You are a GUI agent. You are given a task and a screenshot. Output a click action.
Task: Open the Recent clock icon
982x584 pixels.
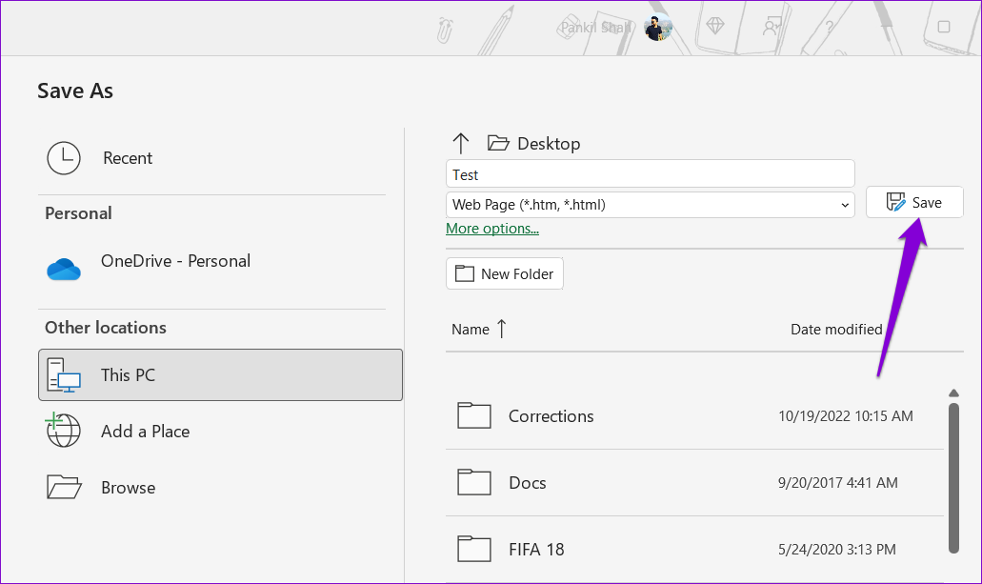(x=64, y=158)
